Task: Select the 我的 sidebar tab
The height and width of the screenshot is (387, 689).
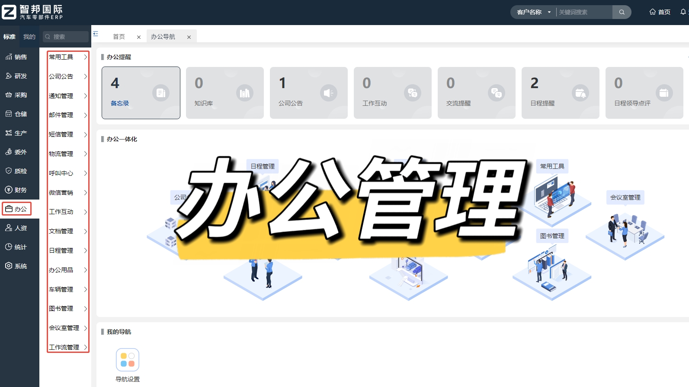Action: (29, 37)
